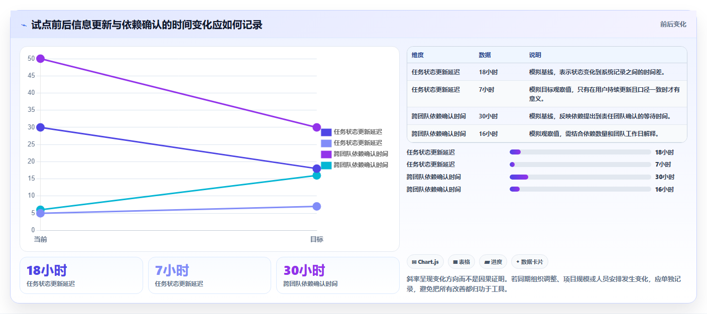The height and width of the screenshot is (314, 707).
Task: Click the lightning icon beside the header title
Action: click(24, 25)
